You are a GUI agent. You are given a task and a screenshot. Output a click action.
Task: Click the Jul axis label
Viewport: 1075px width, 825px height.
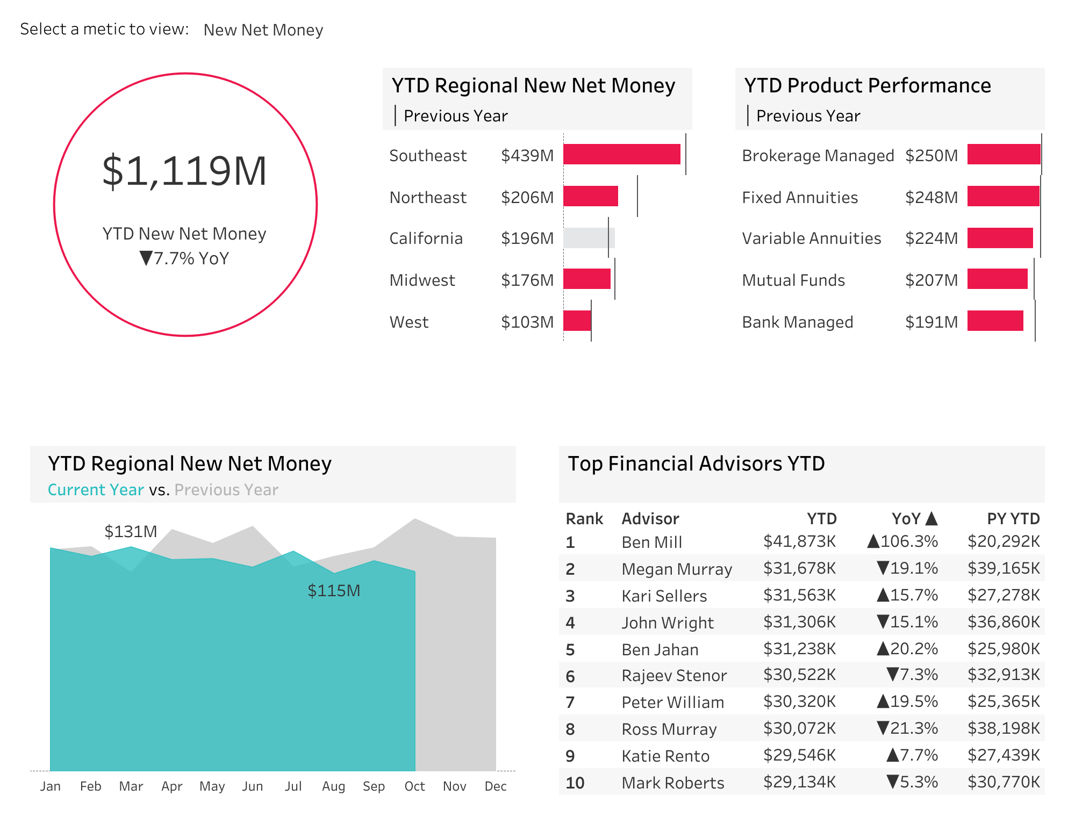pos(293,786)
